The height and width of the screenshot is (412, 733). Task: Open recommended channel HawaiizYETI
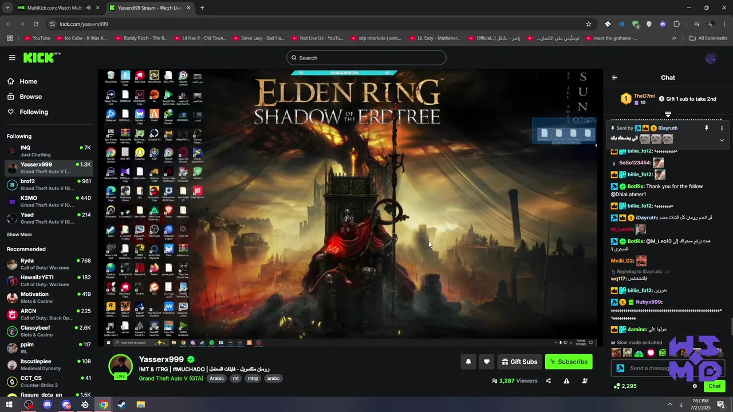[x=49, y=280]
